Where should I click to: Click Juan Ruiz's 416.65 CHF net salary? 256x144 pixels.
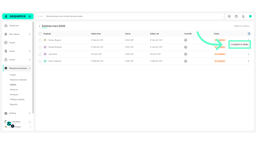[x=155, y=54]
